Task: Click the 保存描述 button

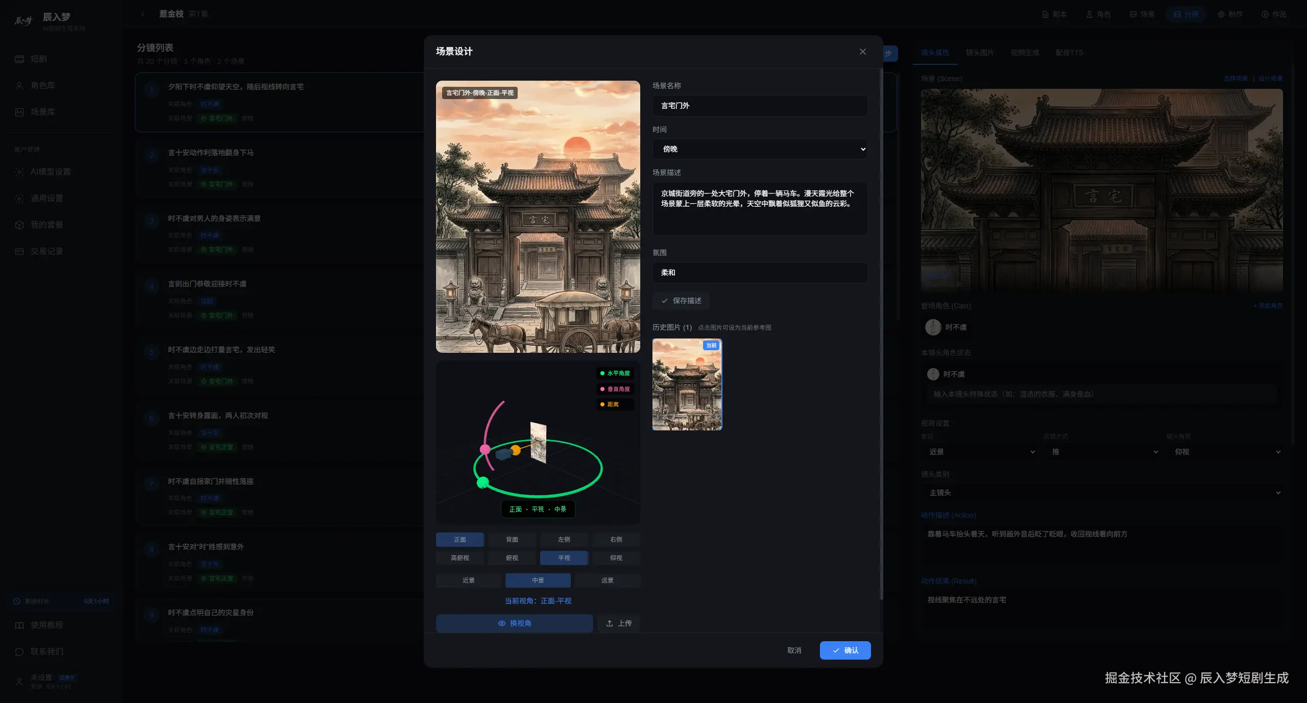Action: pos(681,301)
